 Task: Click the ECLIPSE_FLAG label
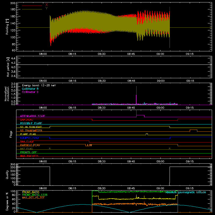tap(29, 138)
